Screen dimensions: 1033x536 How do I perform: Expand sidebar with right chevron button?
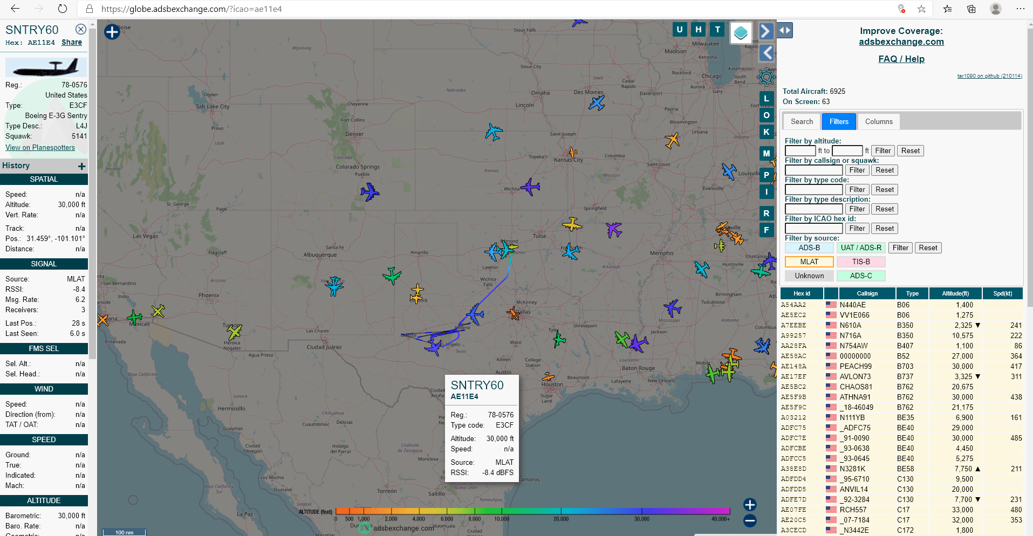765,31
